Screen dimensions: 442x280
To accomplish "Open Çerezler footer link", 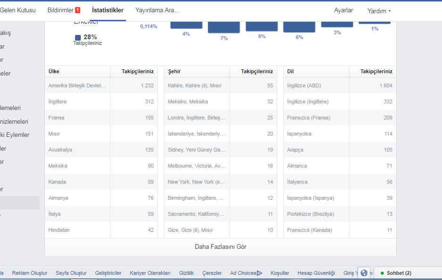I will point(212,273).
